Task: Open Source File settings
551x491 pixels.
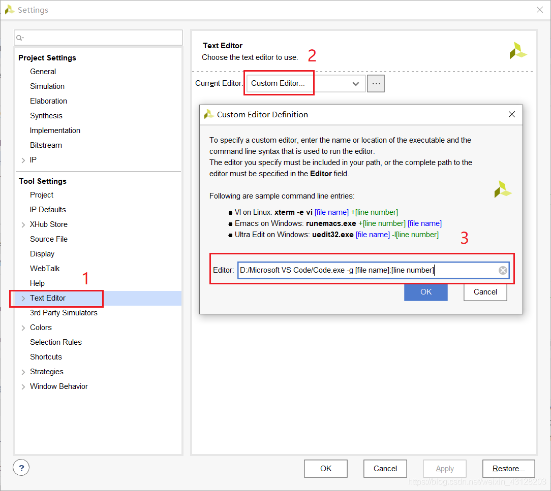Action: tap(48, 239)
